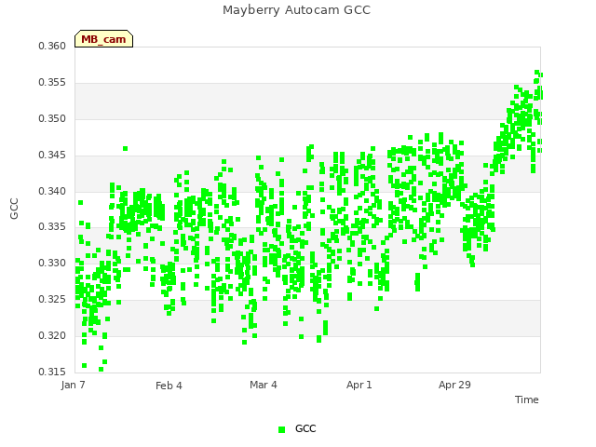Image resolution: width=596 pixels, height=447 pixels.
Task: Click the 0.345 y-axis value
Action: click(x=52, y=156)
